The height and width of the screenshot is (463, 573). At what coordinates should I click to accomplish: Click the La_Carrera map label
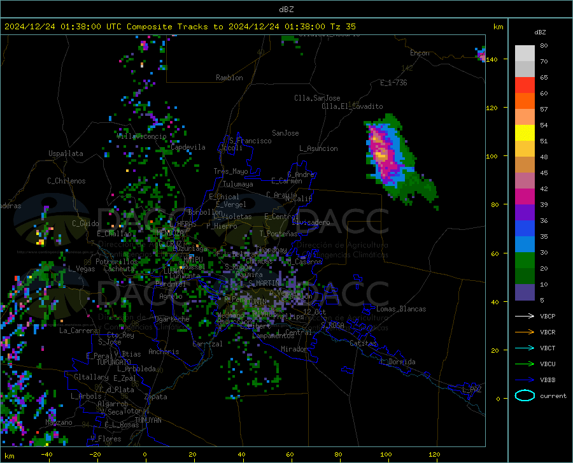pos(78,331)
